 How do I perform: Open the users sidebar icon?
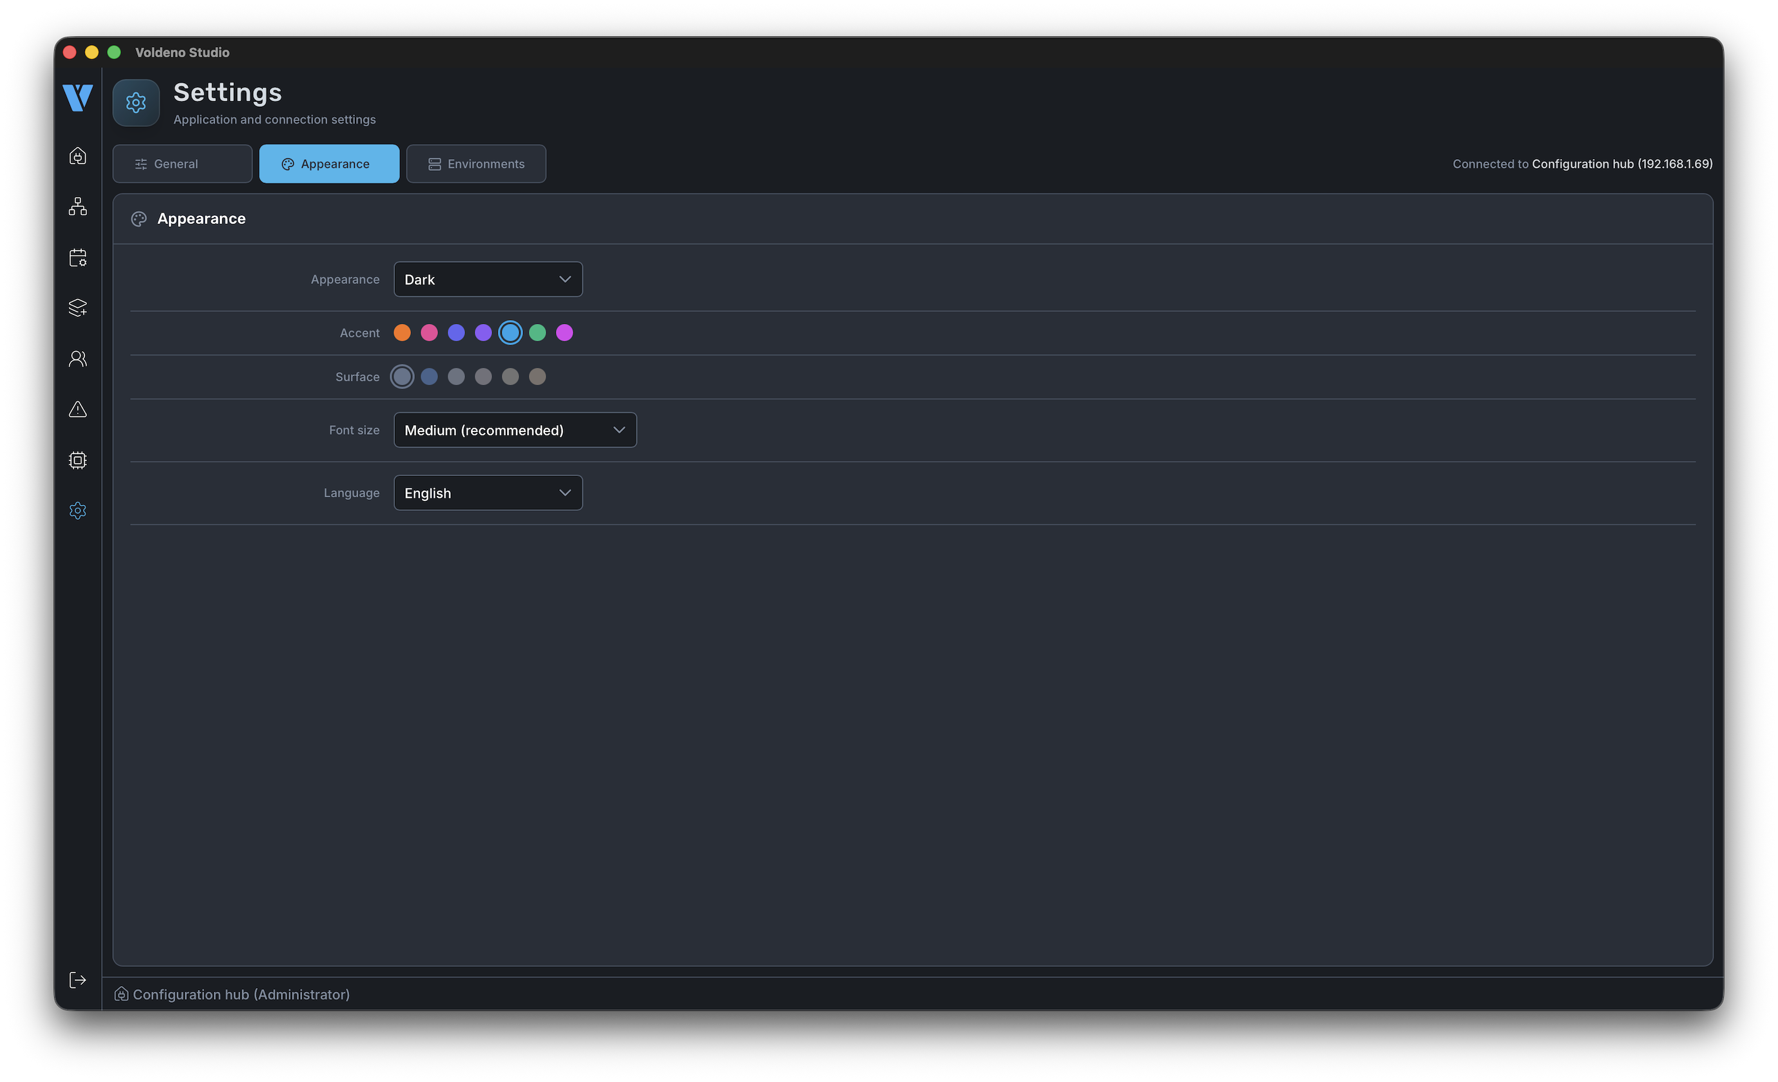(x=78, y=359)
